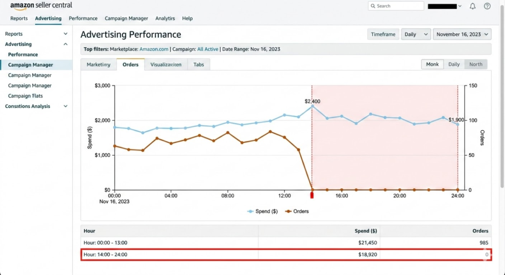Open Campaign Flats in the sidebar
Screen dimensions: 505x275
pos(25,96)
